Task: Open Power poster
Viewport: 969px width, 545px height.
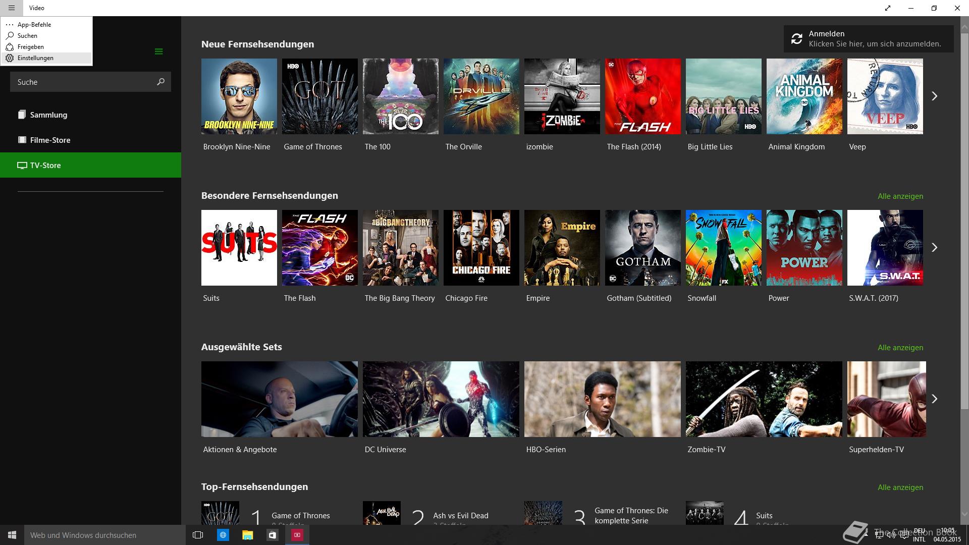Action: click(804, 248)
